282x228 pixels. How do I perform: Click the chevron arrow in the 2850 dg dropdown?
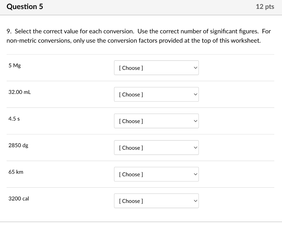coord(195,147)
